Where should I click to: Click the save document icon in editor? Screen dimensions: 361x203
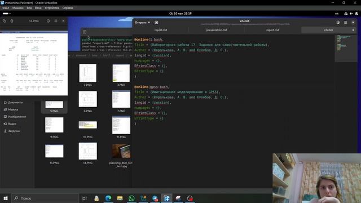[338, 23]
